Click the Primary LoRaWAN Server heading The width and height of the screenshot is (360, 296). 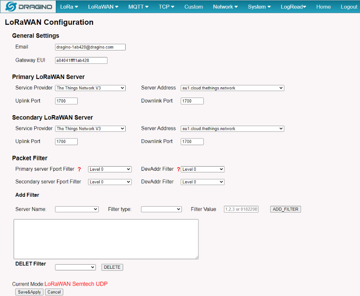pyautogui.click(x=48, y=77)
